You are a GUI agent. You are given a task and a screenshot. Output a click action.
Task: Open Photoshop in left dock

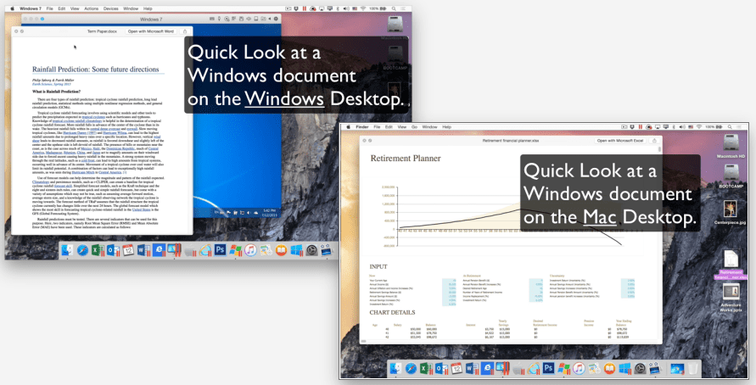coord(220,250)
